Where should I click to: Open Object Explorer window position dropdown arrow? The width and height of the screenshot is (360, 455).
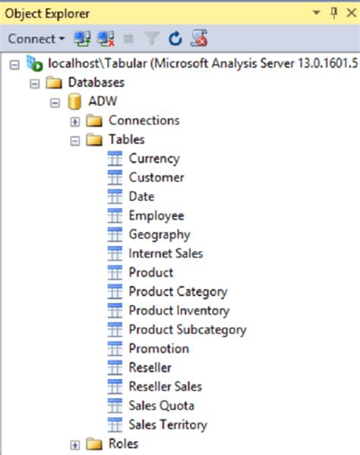point(317,13)
